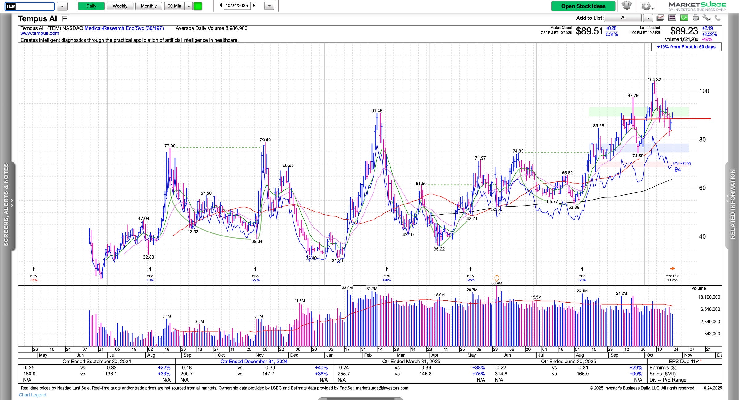Click the grid layout icon
The height and width of the screenshot is (400, 739).
(672, 18)
